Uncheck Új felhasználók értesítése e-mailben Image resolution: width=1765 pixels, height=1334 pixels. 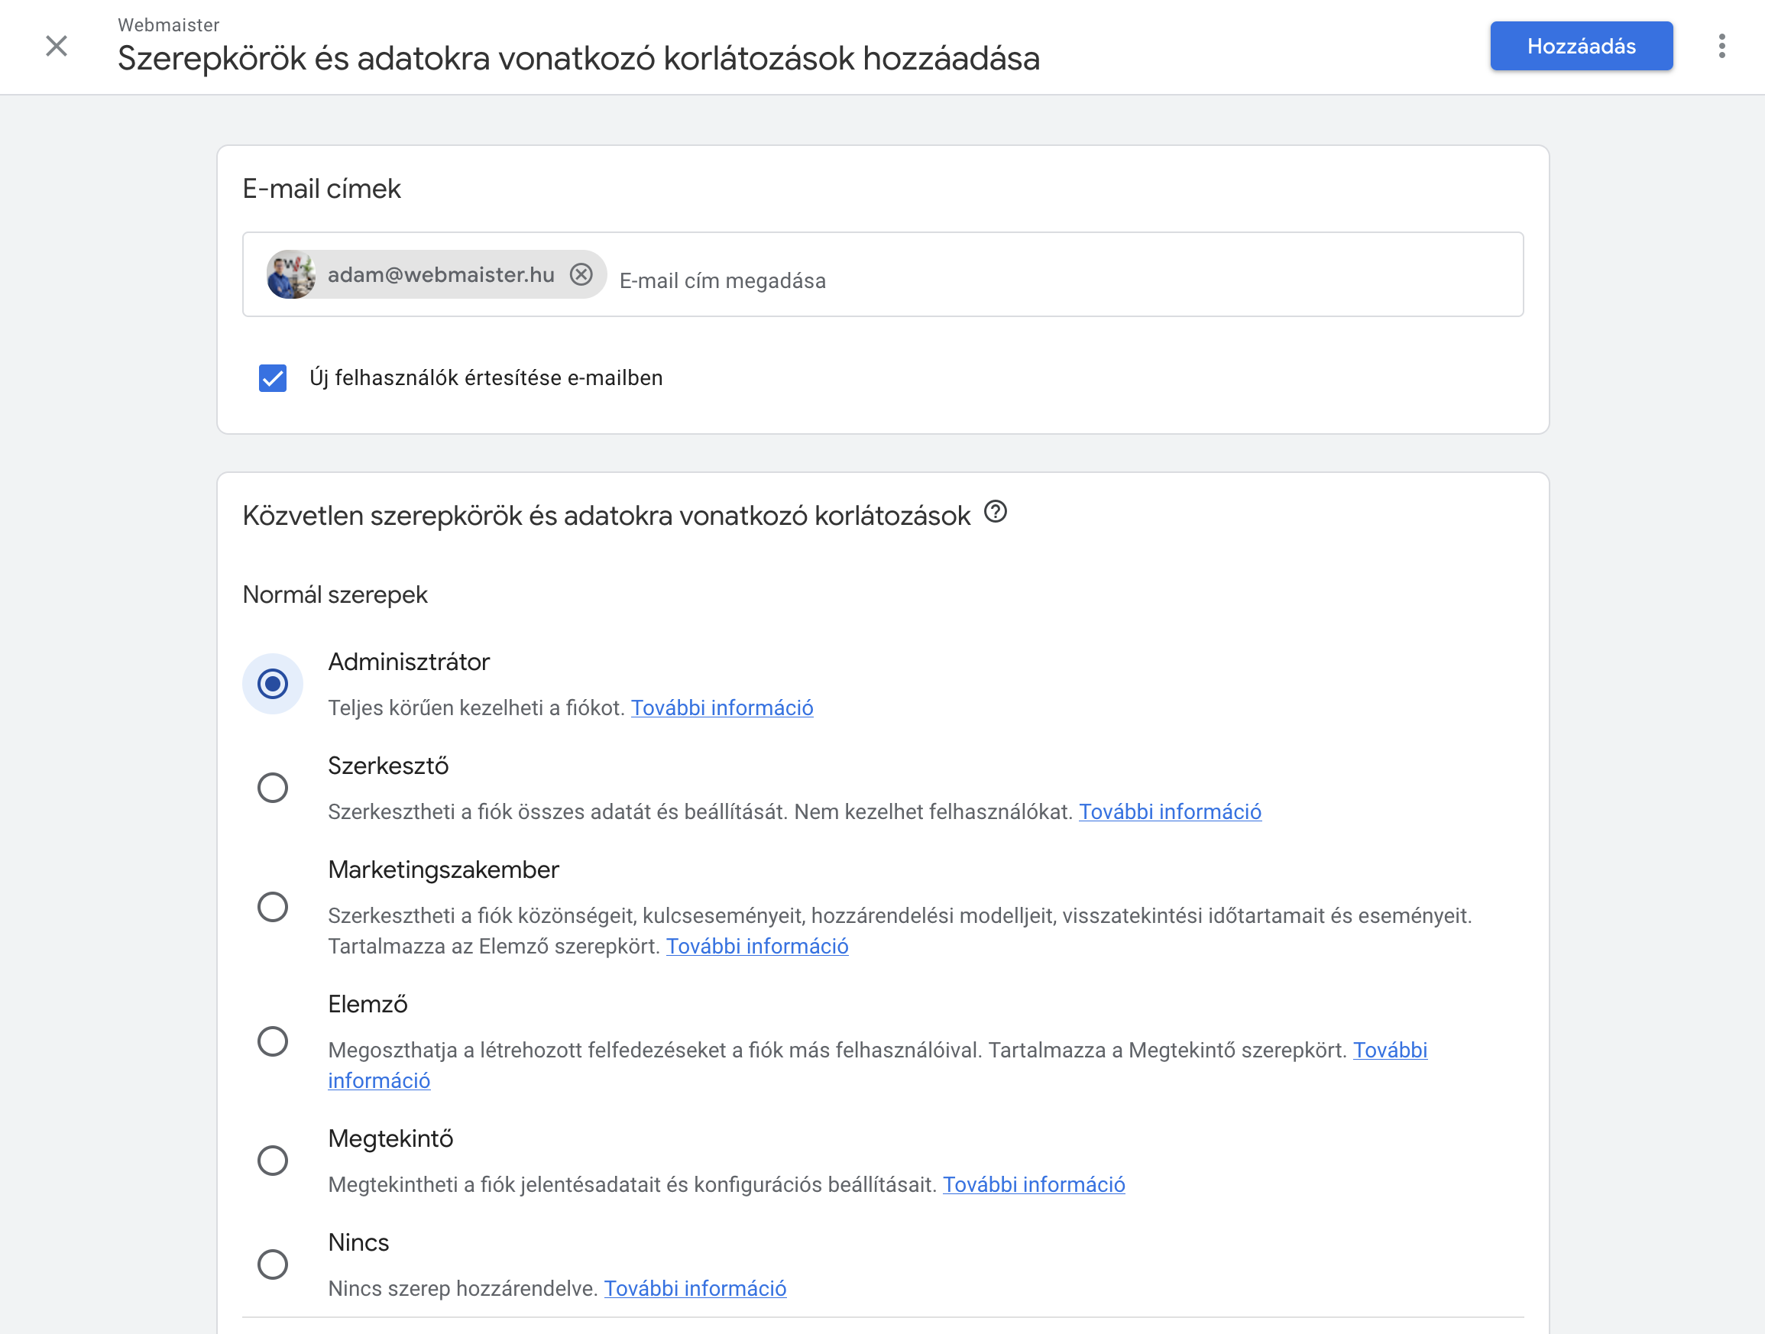(273, 378)
